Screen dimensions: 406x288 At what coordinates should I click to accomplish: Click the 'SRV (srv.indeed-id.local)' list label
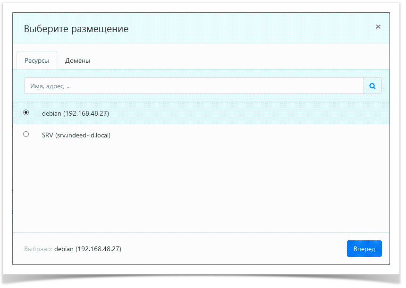tap(76, 136)
